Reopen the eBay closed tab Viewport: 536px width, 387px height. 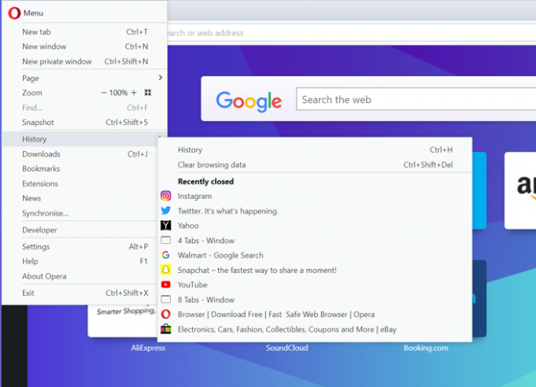[x=286, y=330]
